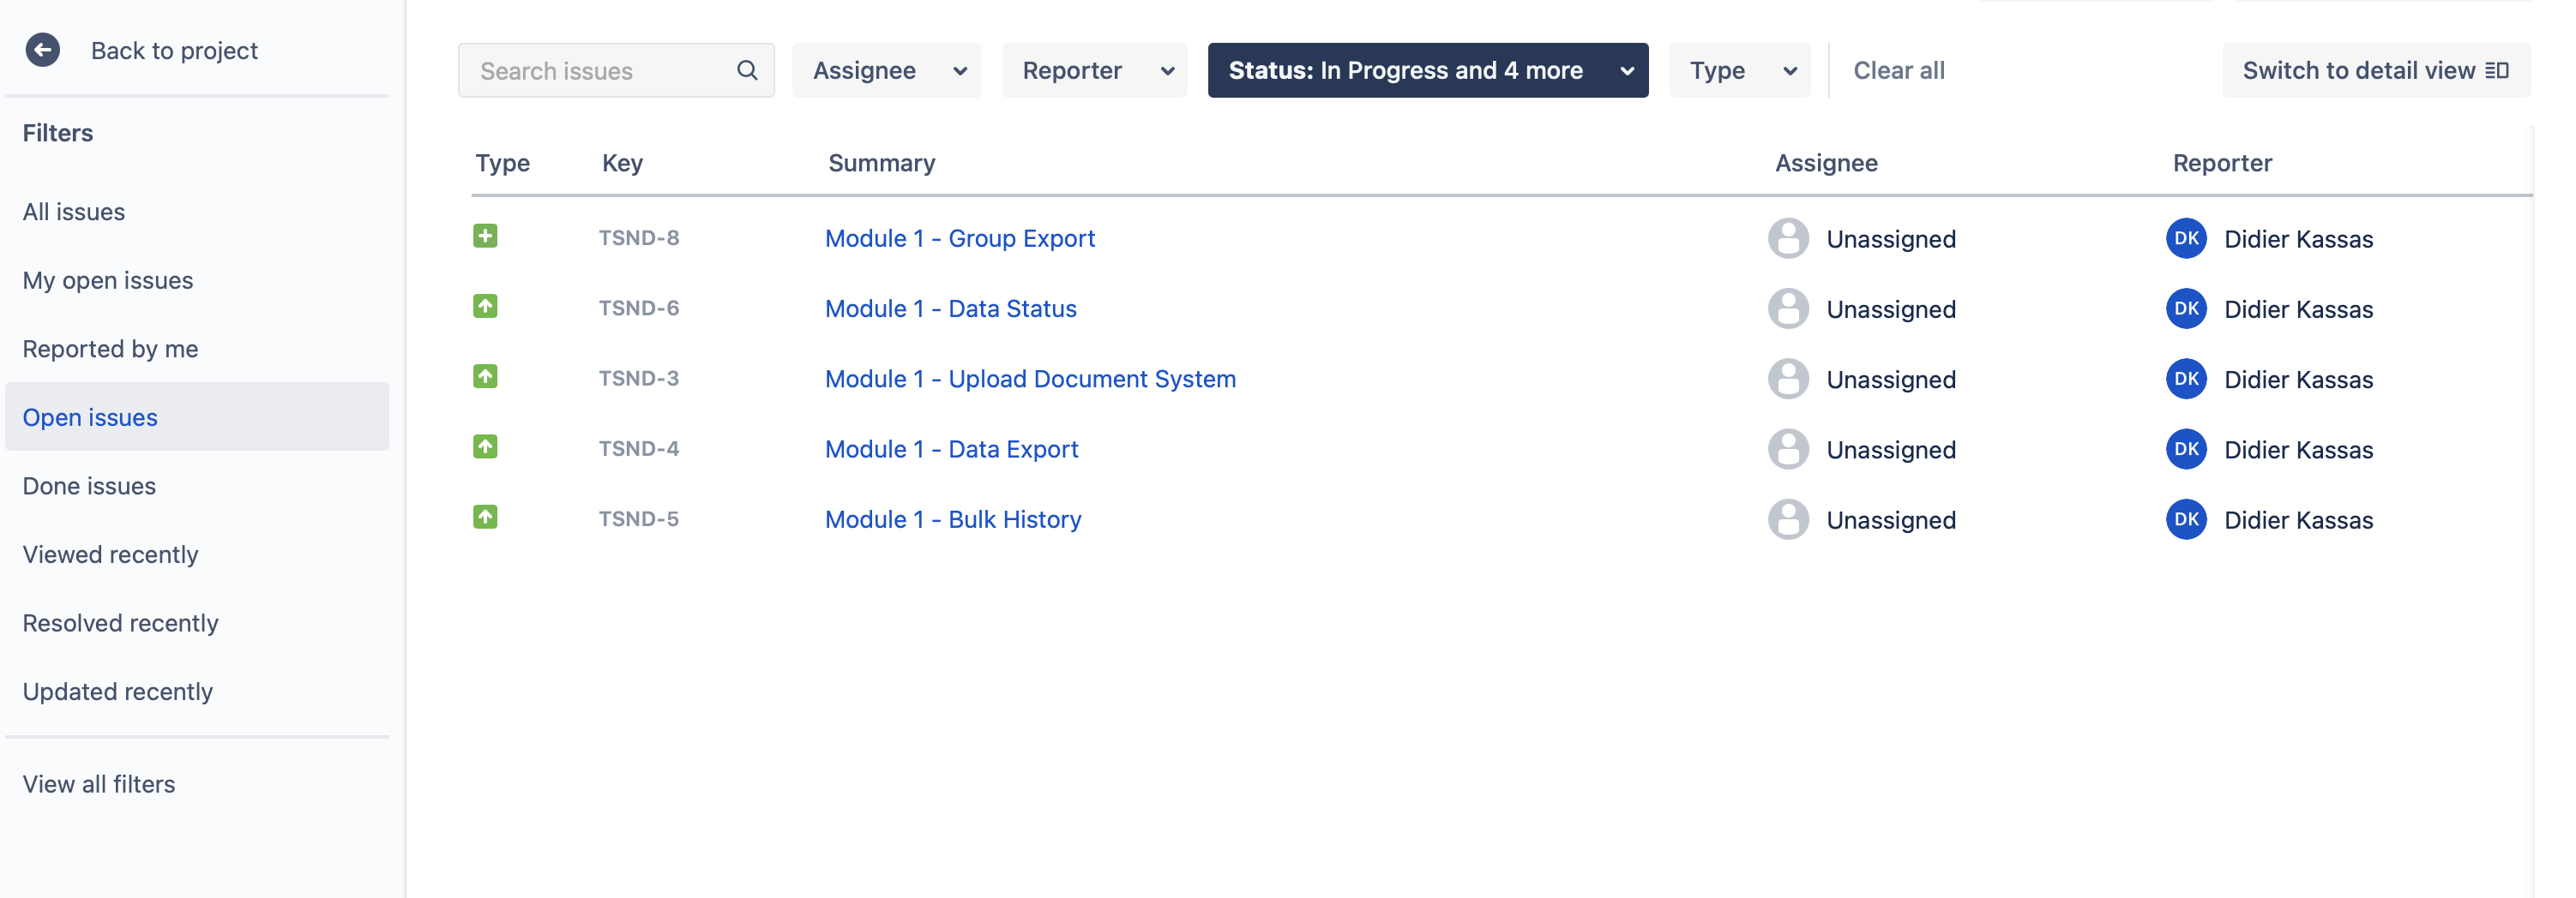
Task: Click the detail view icon beside Switch to detail view
Action: (x=2498, y=70)
